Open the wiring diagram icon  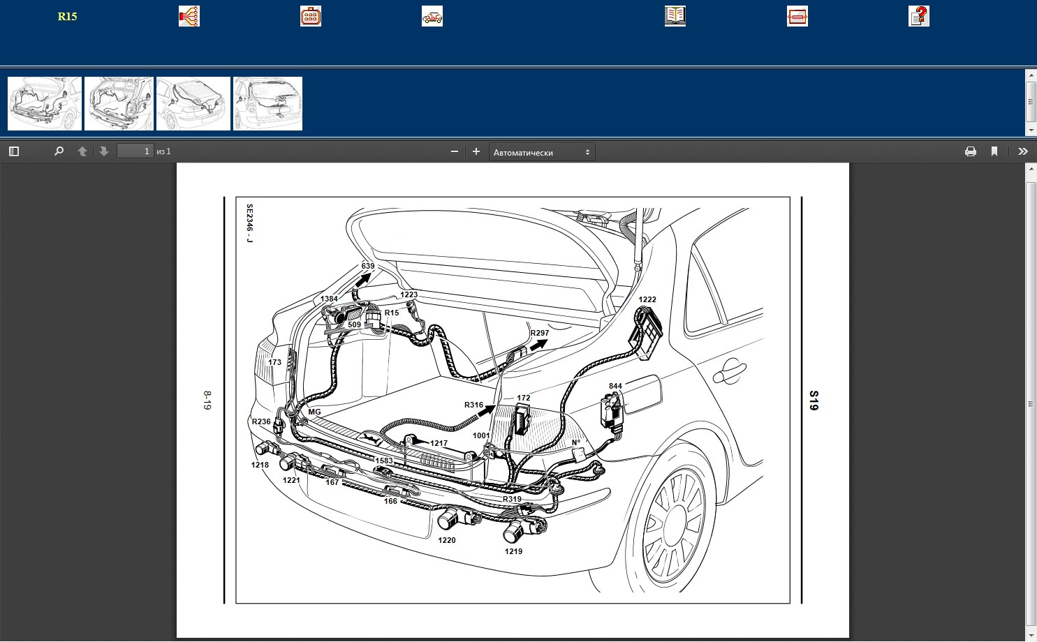tap(189, 16)
